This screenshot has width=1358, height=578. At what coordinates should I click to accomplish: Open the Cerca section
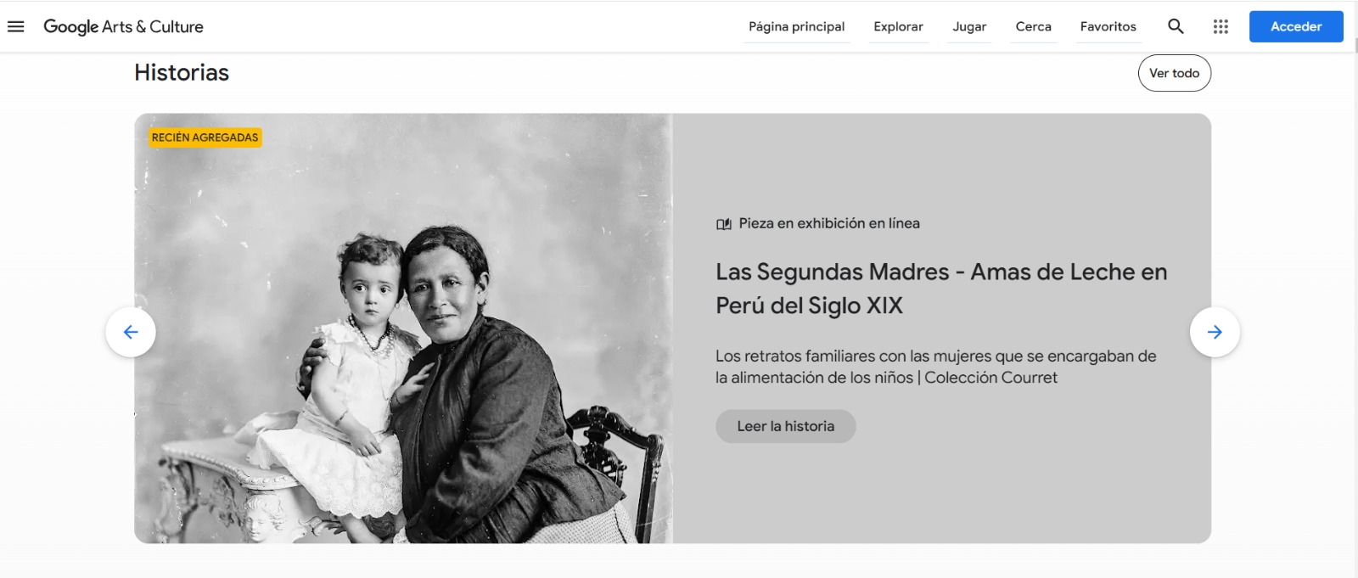coord(1033,26)
